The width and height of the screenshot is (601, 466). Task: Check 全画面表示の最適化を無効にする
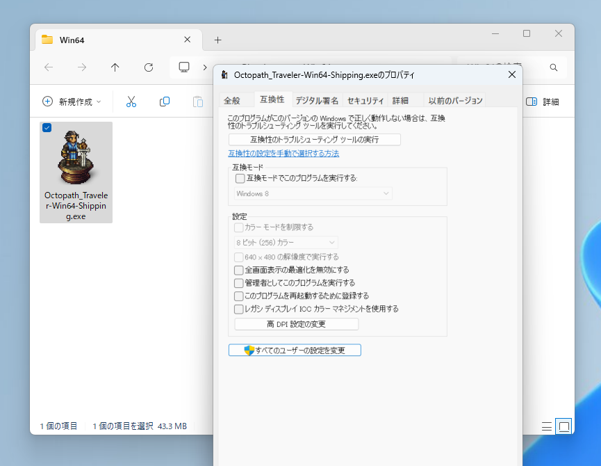238,270
